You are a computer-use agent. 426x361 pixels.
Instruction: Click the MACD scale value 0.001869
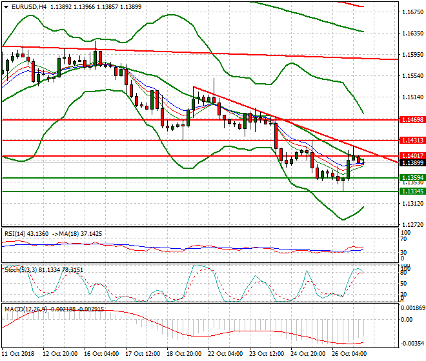412,307
